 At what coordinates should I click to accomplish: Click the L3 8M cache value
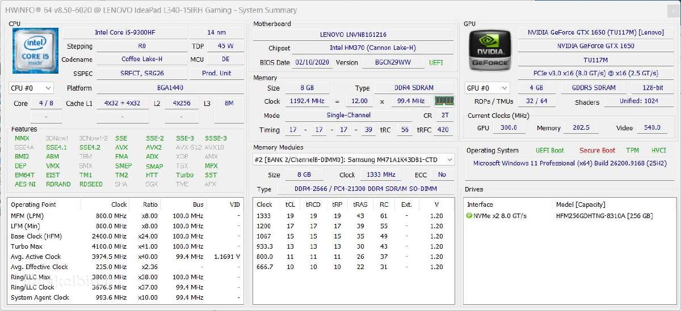coord(229,104)
